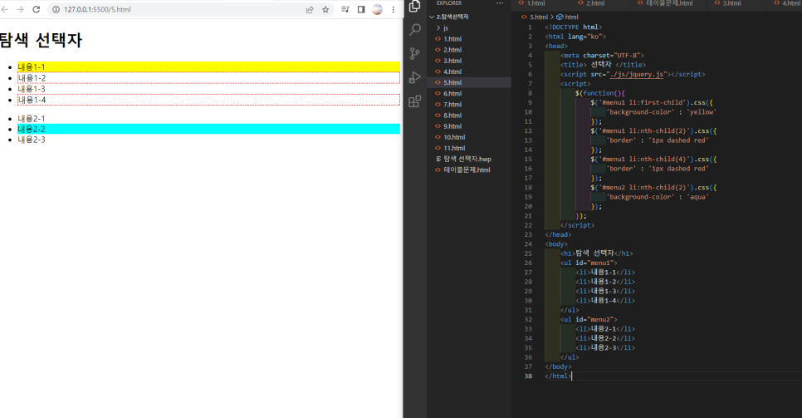Click the jquery.js script path link

pyautogui.click(x=636, y=74)
